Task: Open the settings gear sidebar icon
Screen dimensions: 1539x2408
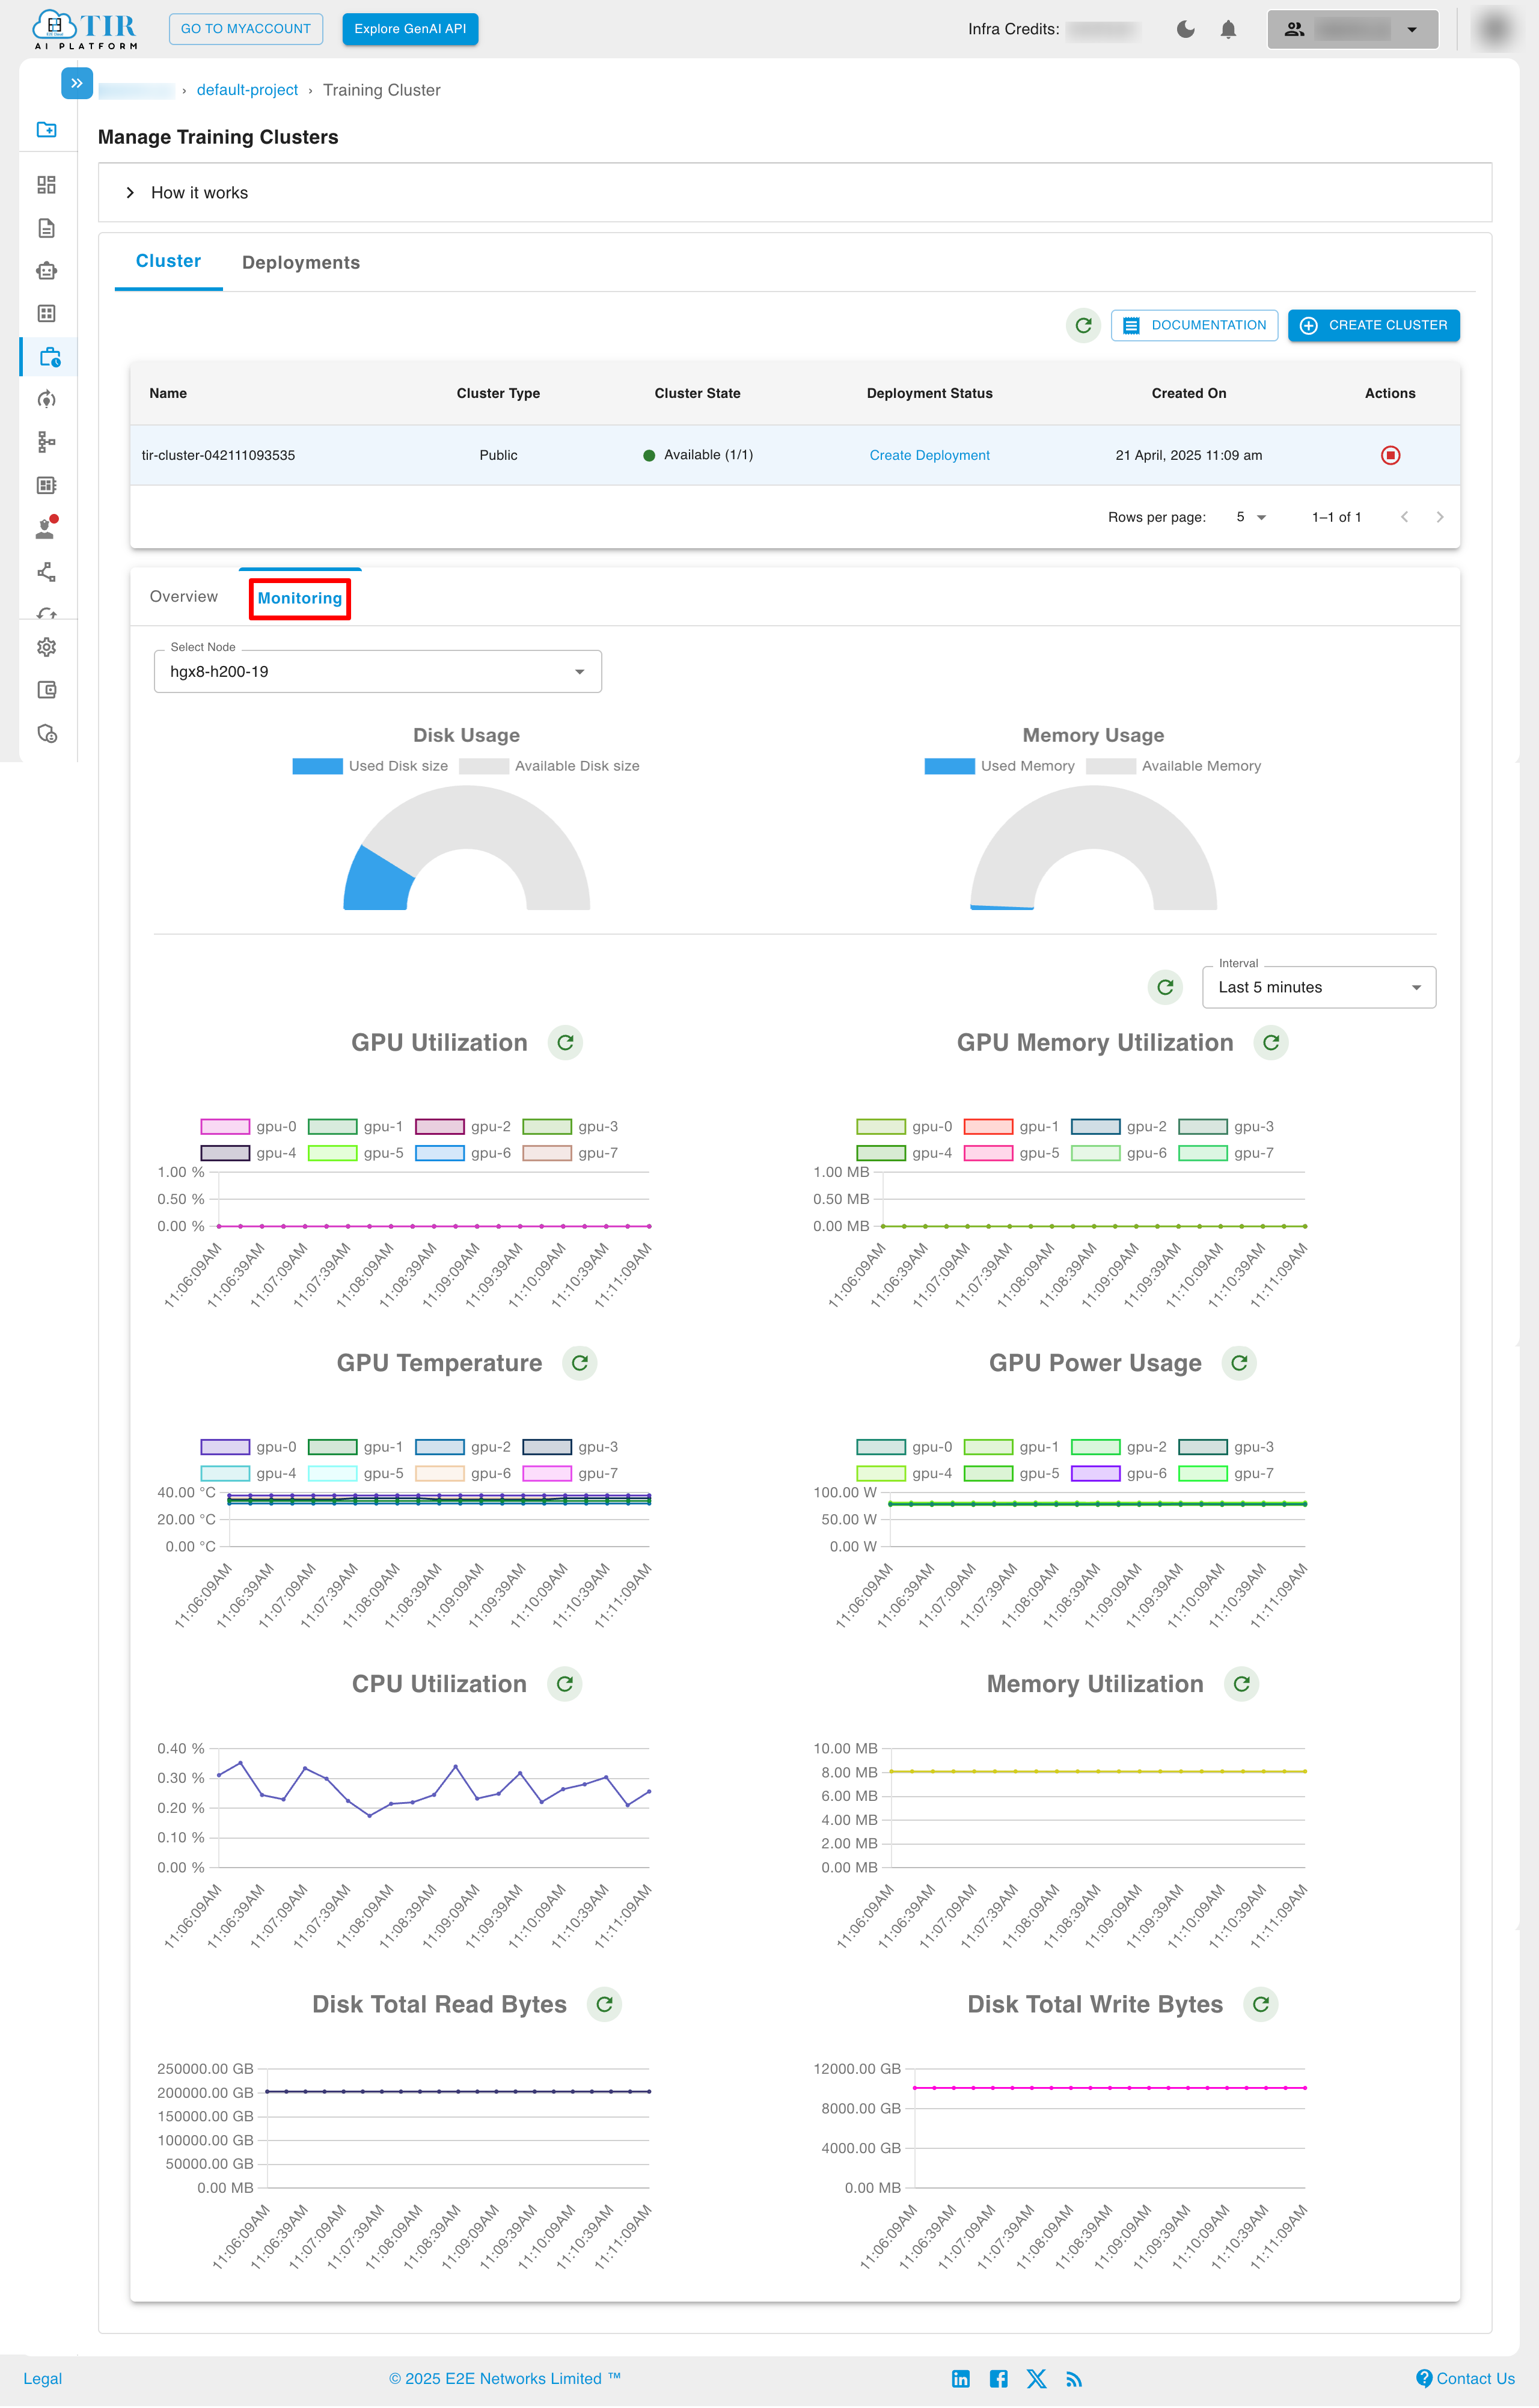Action: click(46, 647)
